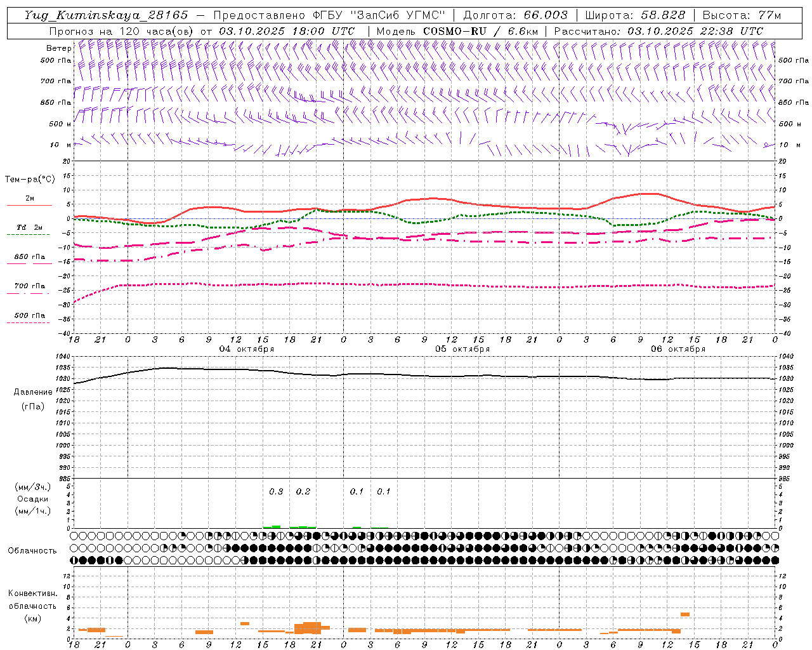Click the start time 03.10.2025 18:00 UTC
This screenshot has height=650, width=812.
click(x=287, y=31)
